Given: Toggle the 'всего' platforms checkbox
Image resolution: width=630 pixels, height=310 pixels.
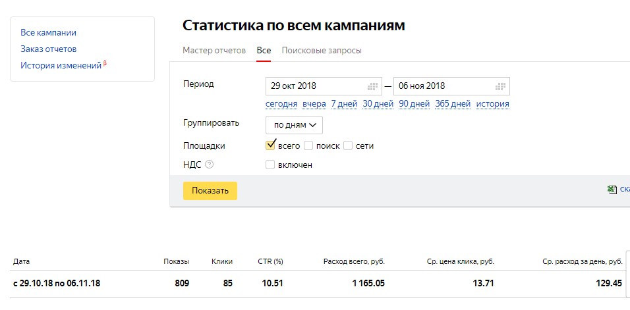Looking at the screenshot, I should tap(270, 145).
